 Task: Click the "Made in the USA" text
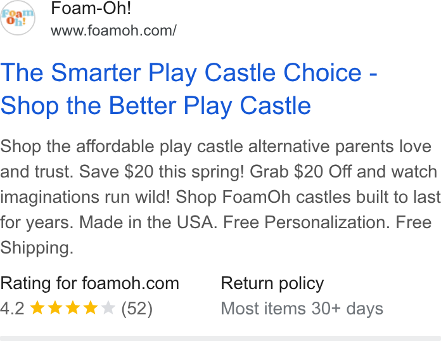[146, 222]
